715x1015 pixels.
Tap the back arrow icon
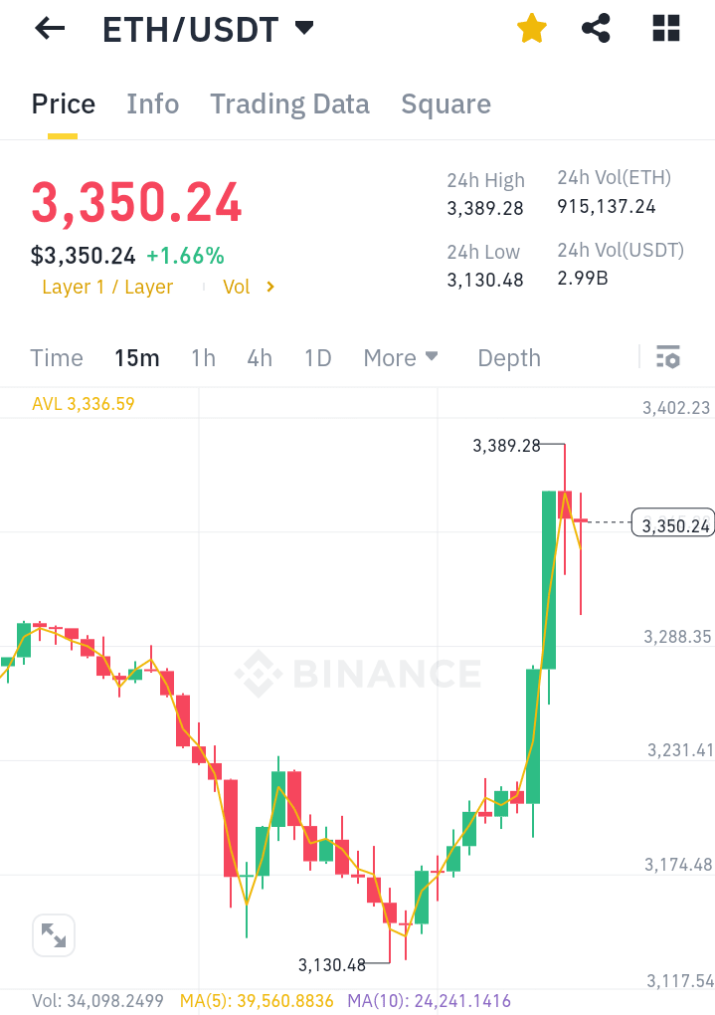49,29
